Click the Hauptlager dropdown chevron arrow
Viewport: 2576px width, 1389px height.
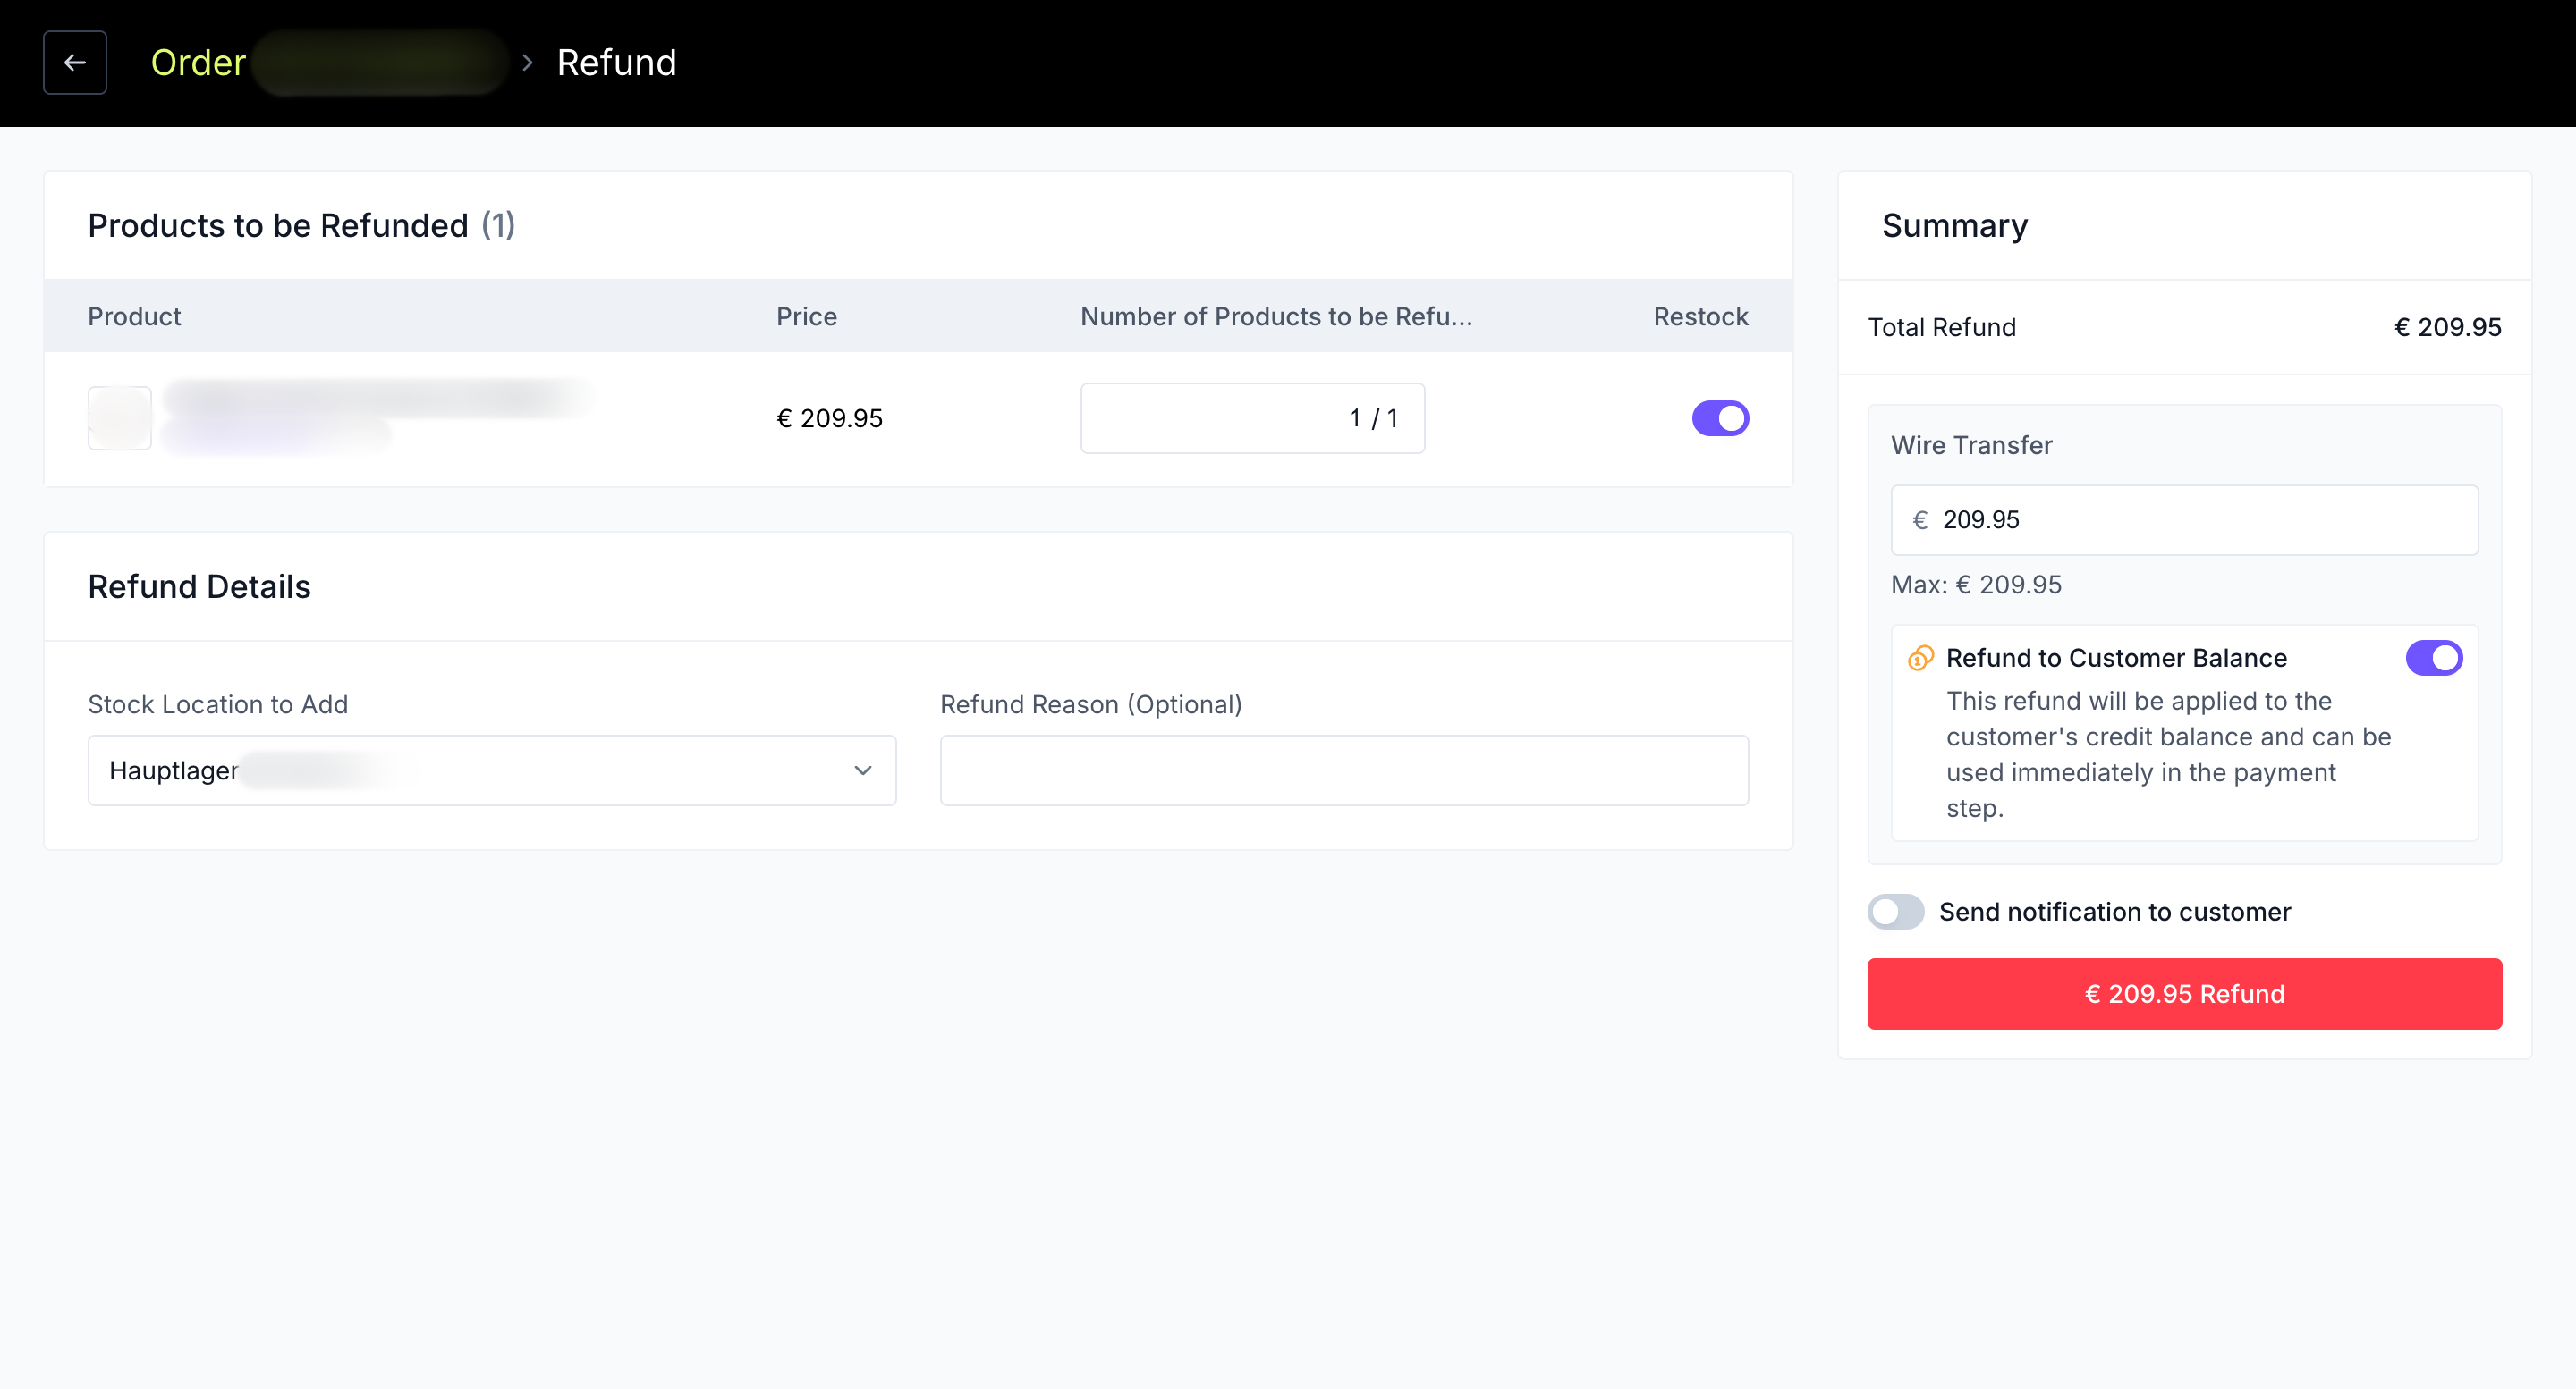[863, 770]
